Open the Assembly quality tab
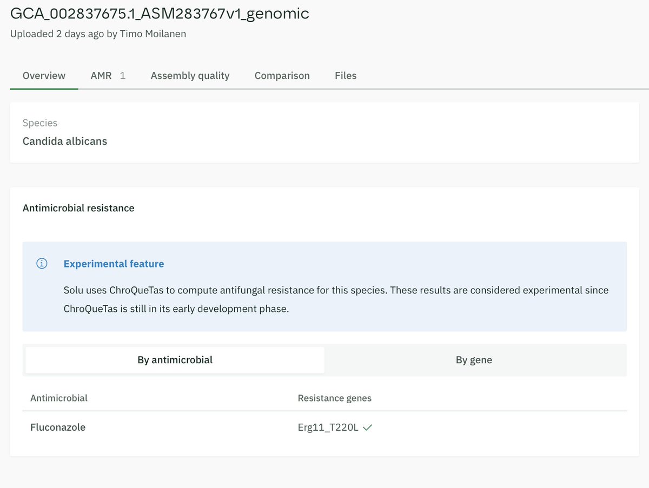Screen dimensions: 649x488 click(x=190, y=76)
